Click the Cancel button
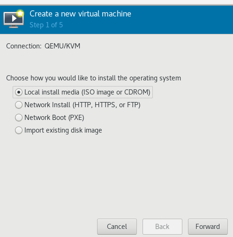This screenshot has height=237, width=233. 117,227
